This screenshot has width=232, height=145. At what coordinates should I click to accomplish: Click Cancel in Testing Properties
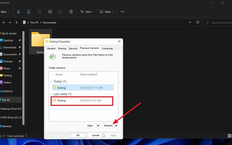pyautogui.click(x=96, y=135)
